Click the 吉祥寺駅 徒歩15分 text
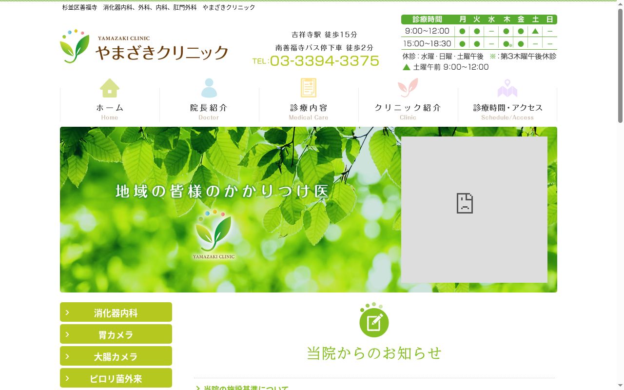Screen dimensions: 624x390 pyautogui.click(x=324, y=35)
